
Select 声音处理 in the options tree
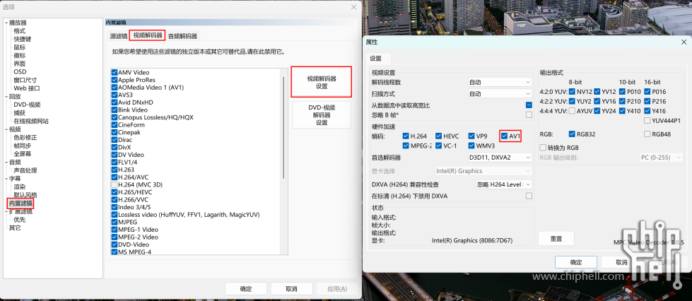coord(25,170)
